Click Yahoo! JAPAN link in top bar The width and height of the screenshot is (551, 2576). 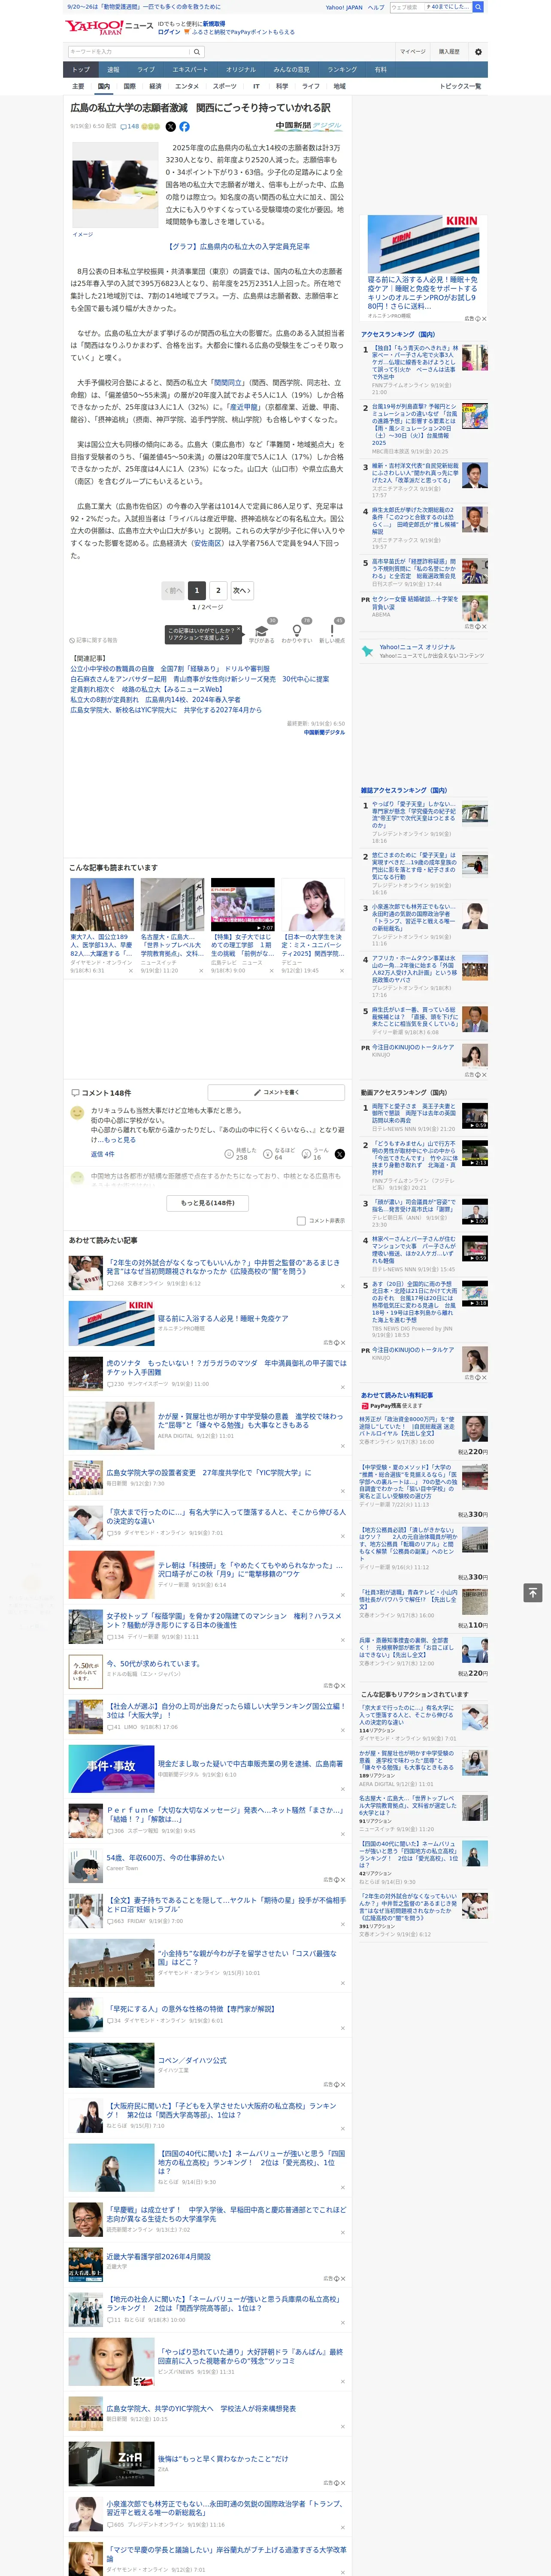[344, 7]
